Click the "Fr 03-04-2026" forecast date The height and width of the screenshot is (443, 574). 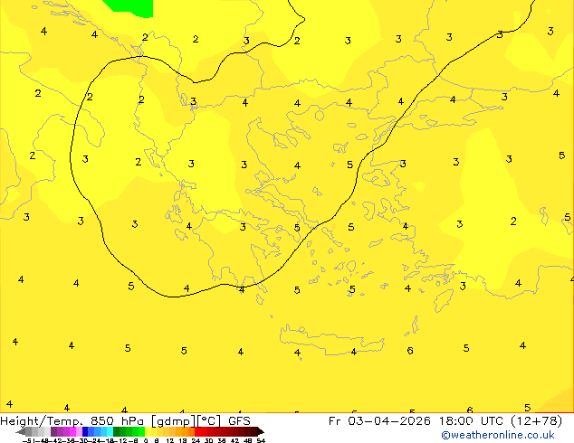pyautogui.click(x=379, y=421)
